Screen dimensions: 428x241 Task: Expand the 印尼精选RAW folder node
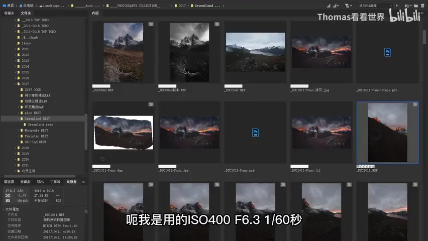[x=18, y=107]
